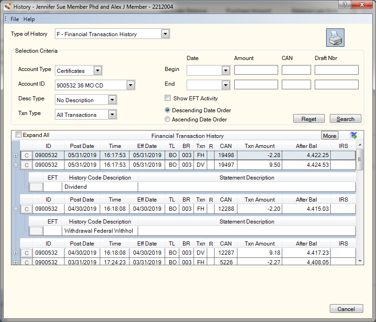Open the Help menu
The width and height of the screenshot is (376, 322).
(29, 19)
